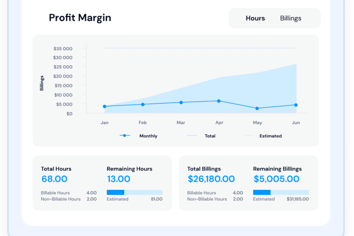
Task: Click the Total Billings amount $26,180.00
Action: pyautogui.click(x=211, y=179)
